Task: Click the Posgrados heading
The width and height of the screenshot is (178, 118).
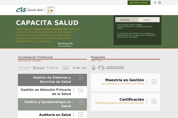Action: 98,57
